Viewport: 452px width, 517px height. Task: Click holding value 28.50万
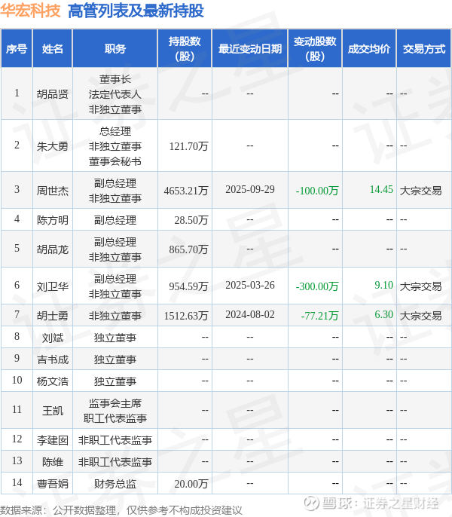pos(191,220)
